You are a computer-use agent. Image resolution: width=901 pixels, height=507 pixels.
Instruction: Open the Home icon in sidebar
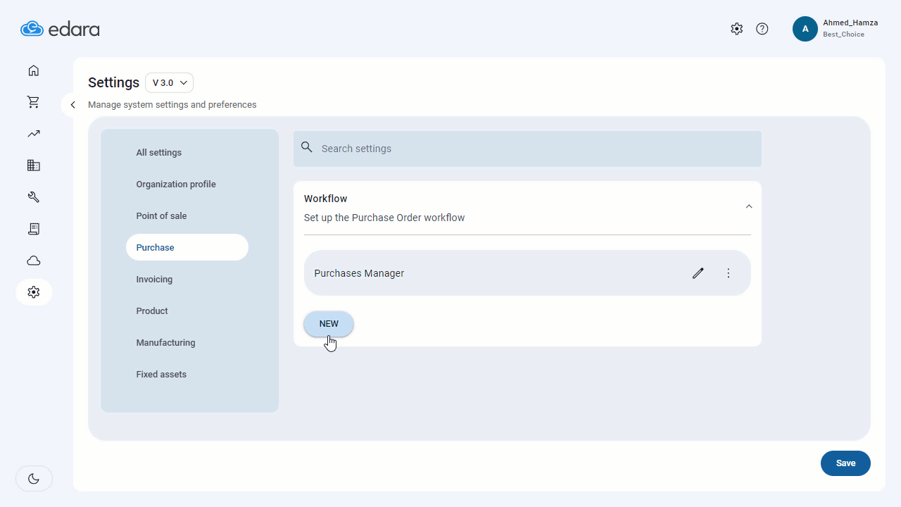34,70
